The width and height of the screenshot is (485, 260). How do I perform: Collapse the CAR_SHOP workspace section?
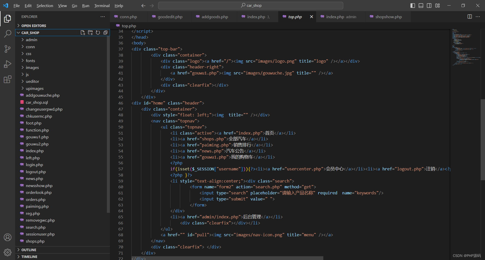(48, 33)
